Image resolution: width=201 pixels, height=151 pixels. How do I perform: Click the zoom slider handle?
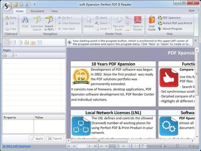coord(178,146)
